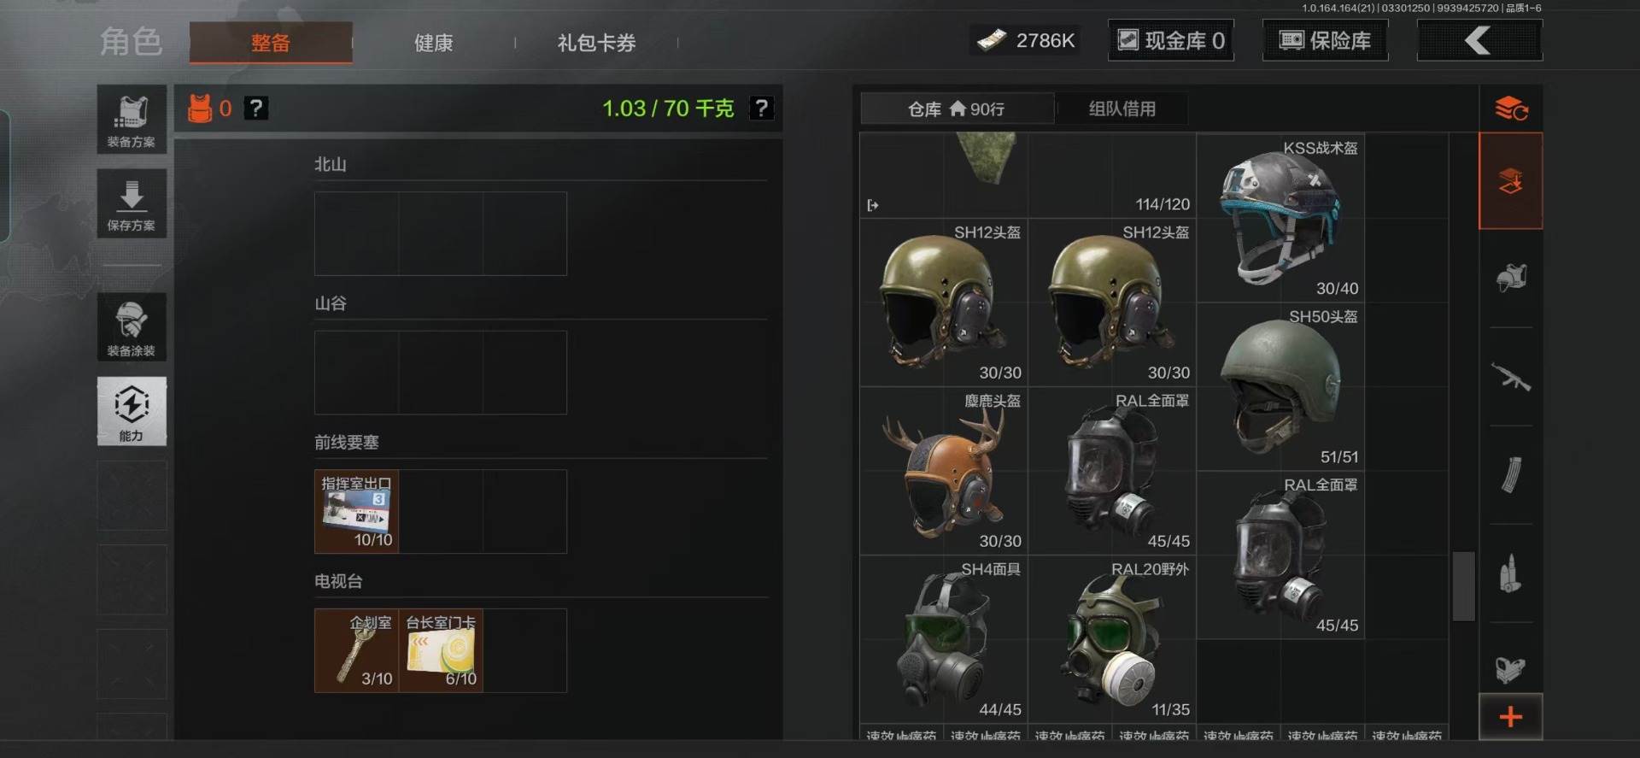Click the warehouse vertical scrollbar handle
The width and height of the screenshot is (1640, 758).
coord(1463,586)
